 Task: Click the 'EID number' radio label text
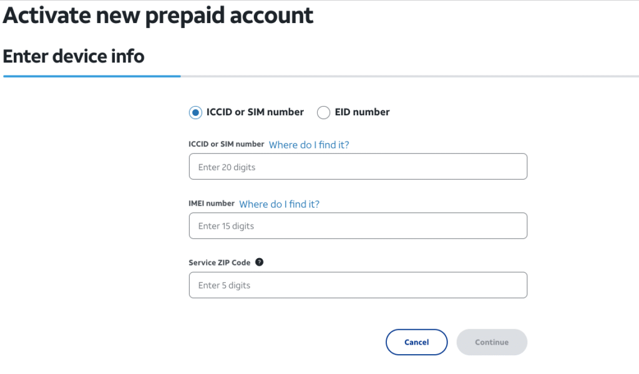pyautogui.click(x=362, y=113)
